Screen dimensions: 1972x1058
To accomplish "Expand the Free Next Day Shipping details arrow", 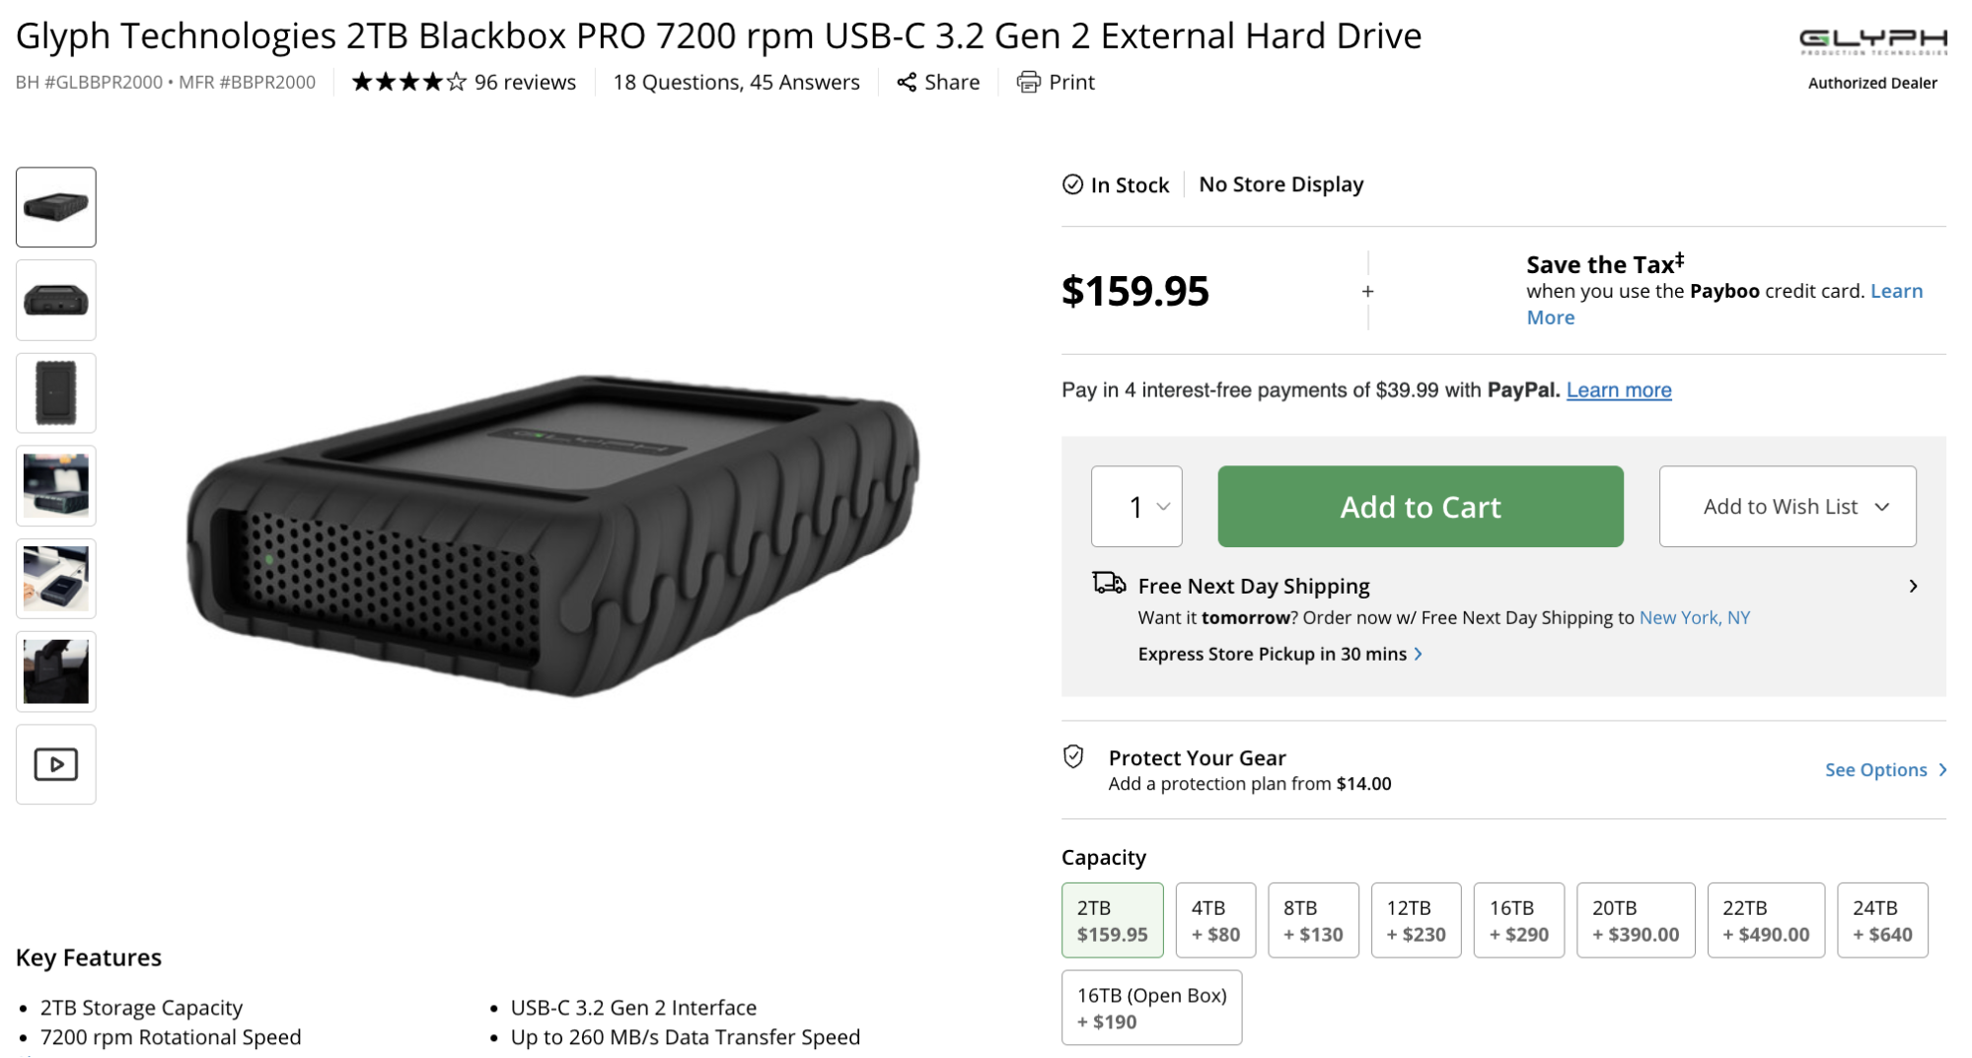I will (x=1913, y=587).
